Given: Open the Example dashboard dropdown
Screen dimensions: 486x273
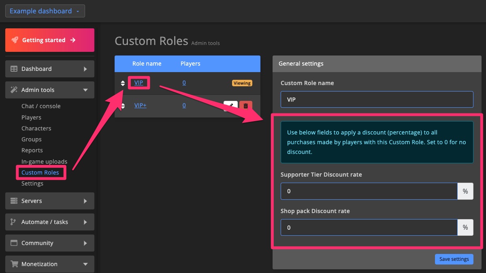Looking at the screenshot, I should (x=45, y=11).
